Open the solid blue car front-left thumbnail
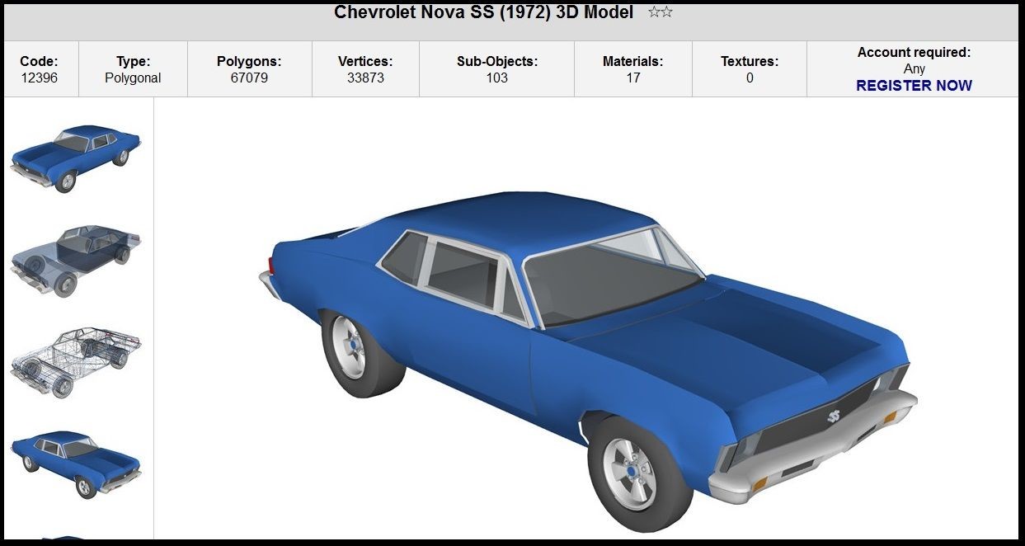Screen dimensions: 1025x546 tap(76, 159)
